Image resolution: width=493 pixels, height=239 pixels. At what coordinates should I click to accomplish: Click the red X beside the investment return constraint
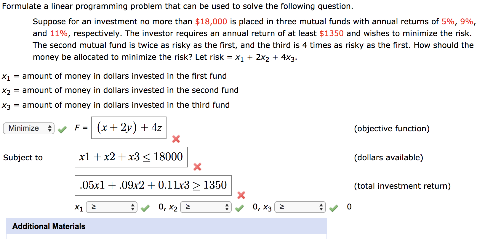pos(241,196)
